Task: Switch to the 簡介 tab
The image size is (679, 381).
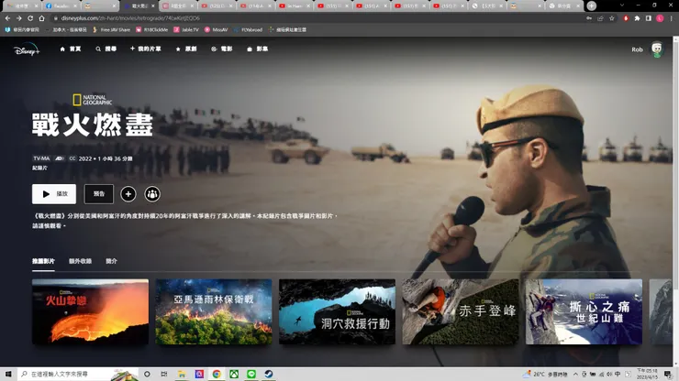Action: 111,261
